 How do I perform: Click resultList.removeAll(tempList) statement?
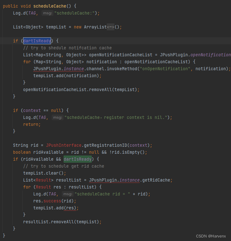click(x=62, y=222)
